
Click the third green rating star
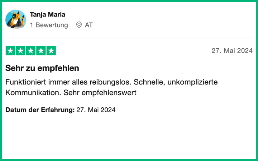tap(31, 50)
